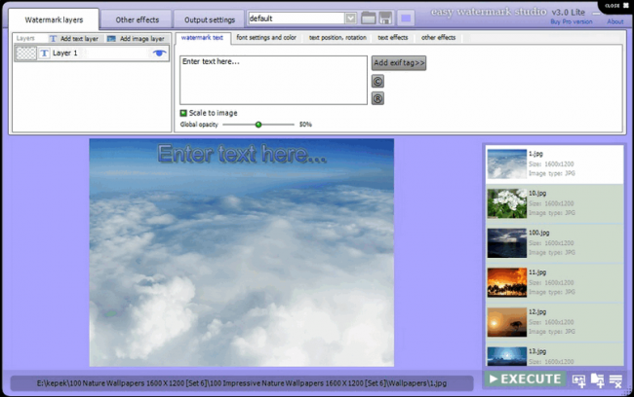Open the Other effects main tab
The width and height of the screenshot is (634, 397).
[138, 19]
